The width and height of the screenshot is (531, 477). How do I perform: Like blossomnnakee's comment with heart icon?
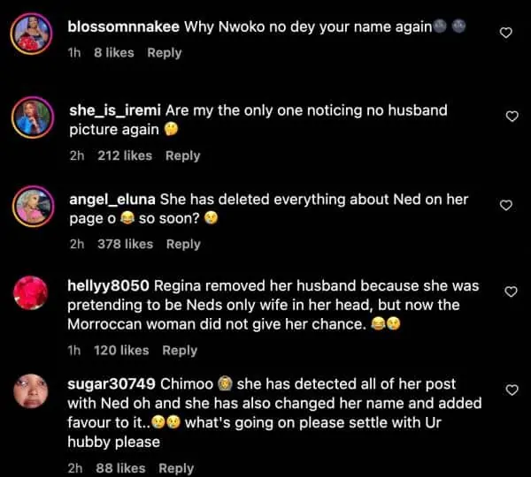[506, 33]
